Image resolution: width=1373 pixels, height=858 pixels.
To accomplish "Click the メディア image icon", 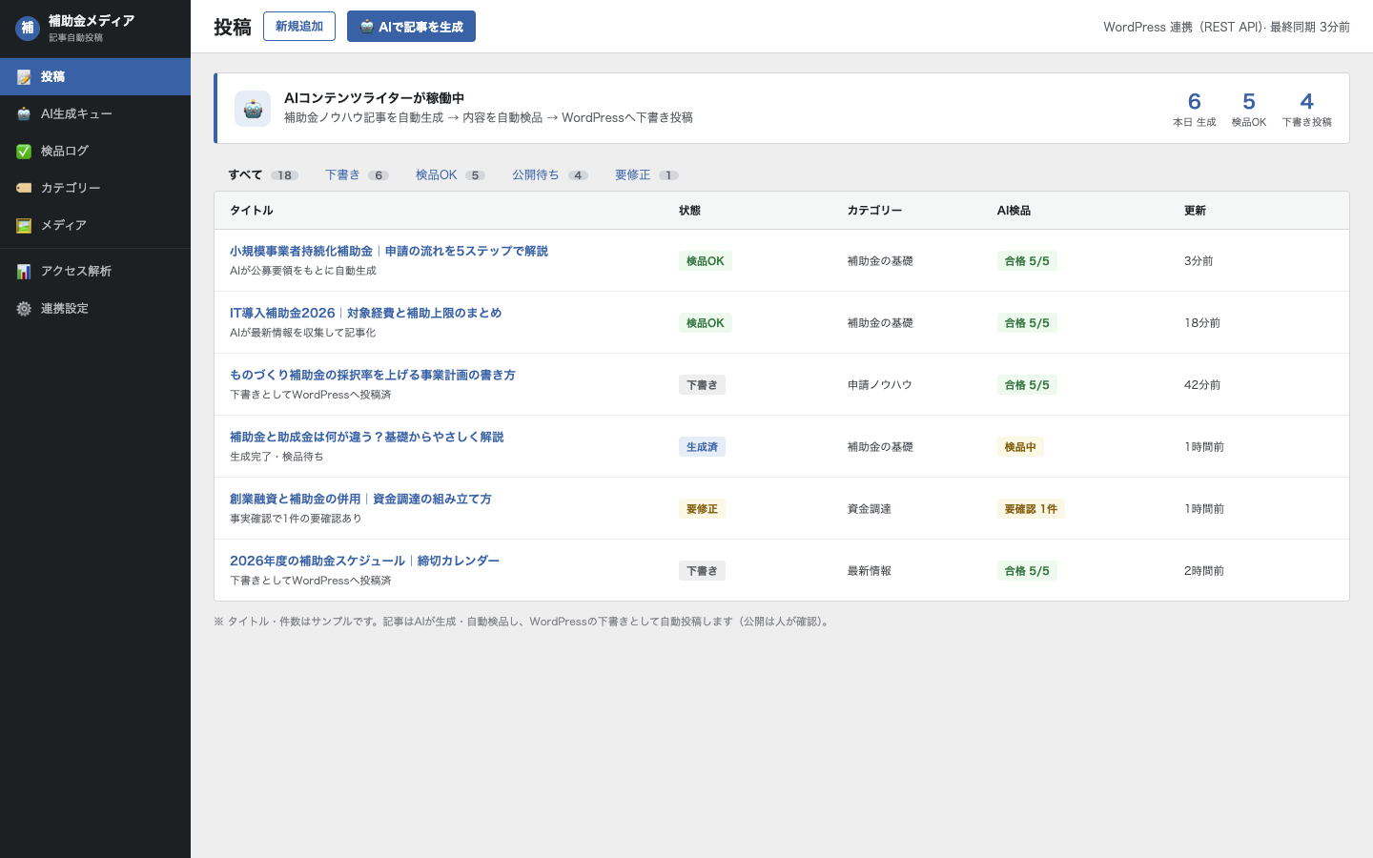I will [24, 226].
